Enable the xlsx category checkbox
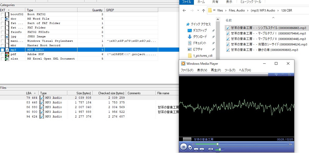 point(2,59)
